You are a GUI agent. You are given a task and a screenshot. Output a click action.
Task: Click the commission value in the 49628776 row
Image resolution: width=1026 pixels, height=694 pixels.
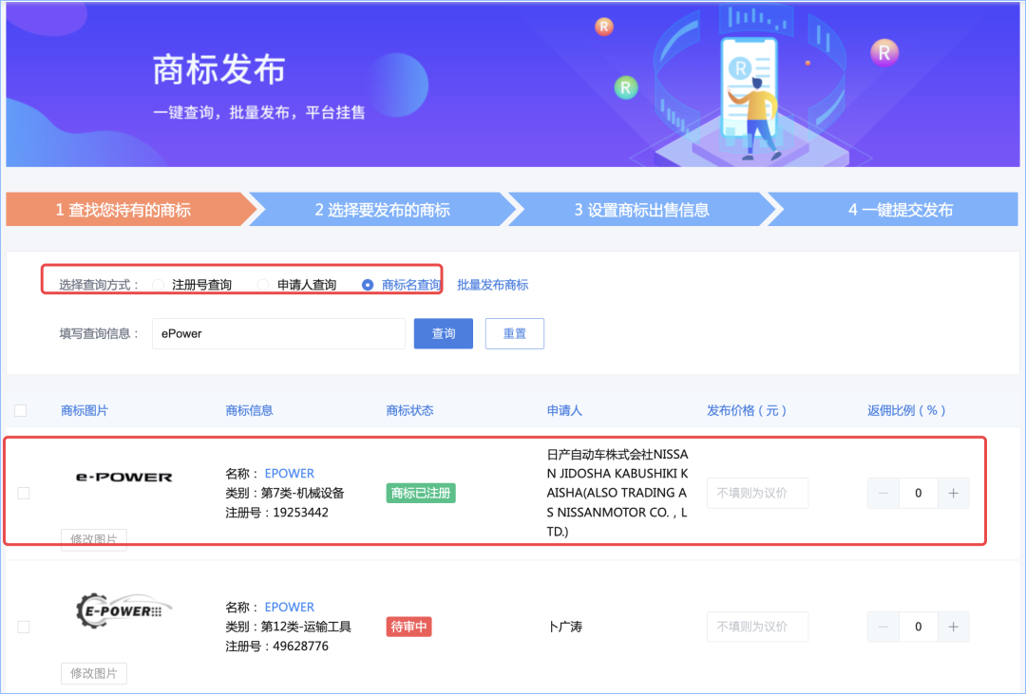click(x=918, y=627)
